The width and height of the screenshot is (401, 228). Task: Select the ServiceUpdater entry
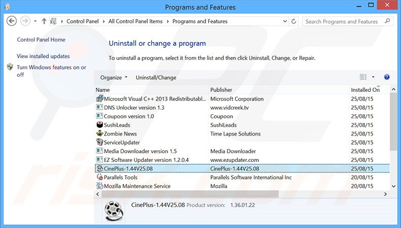(122, 142)
